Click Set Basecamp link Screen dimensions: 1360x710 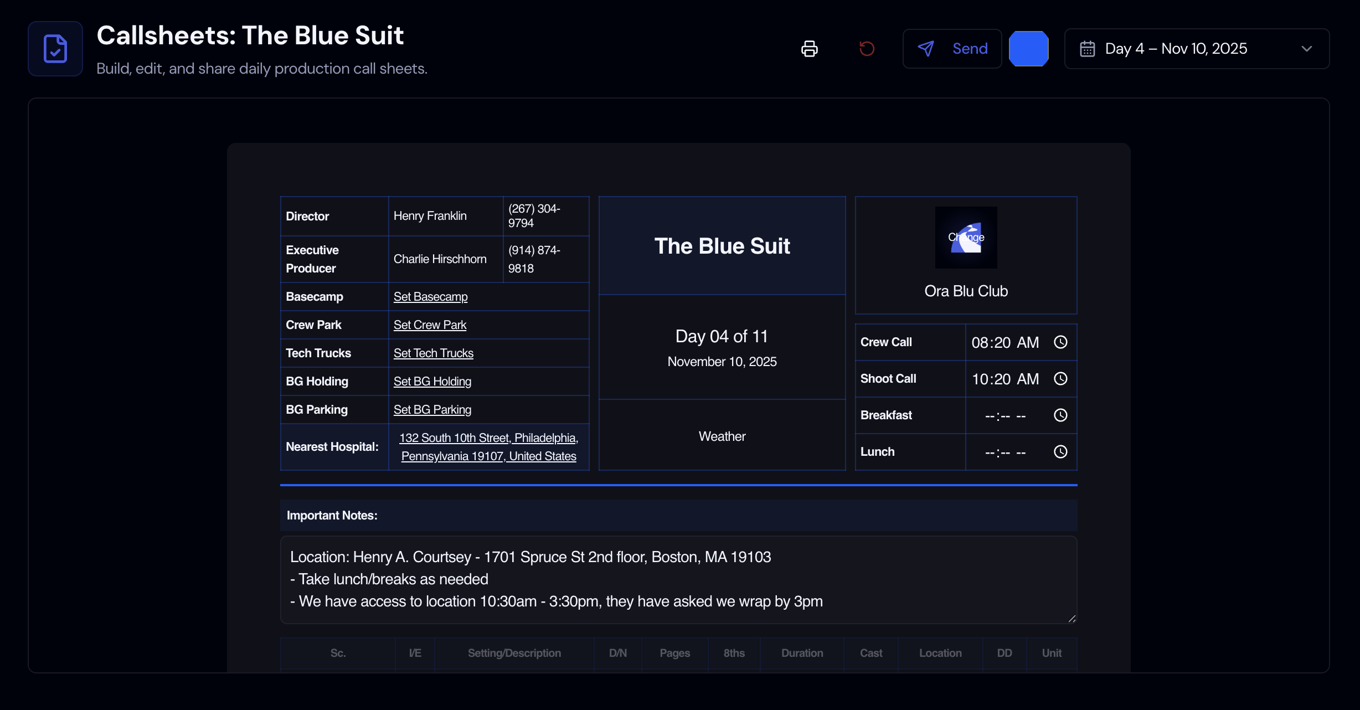point(430,297)
